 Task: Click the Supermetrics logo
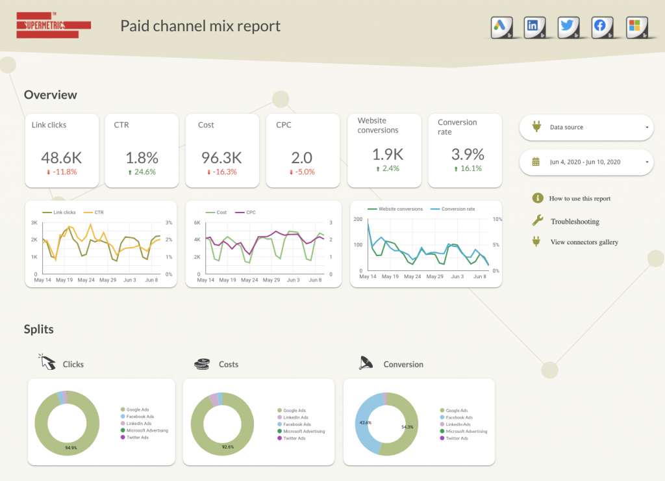53,25
